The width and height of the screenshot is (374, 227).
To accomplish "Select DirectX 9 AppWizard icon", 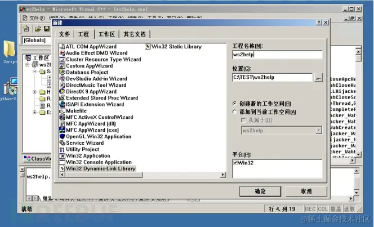I will click(x=63, y=92).
